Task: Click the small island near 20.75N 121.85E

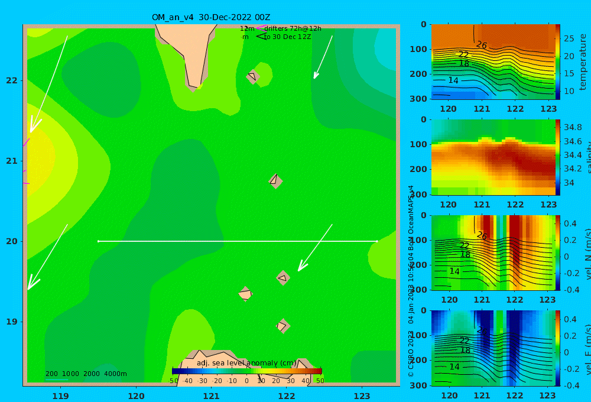Action: (275, 181)
